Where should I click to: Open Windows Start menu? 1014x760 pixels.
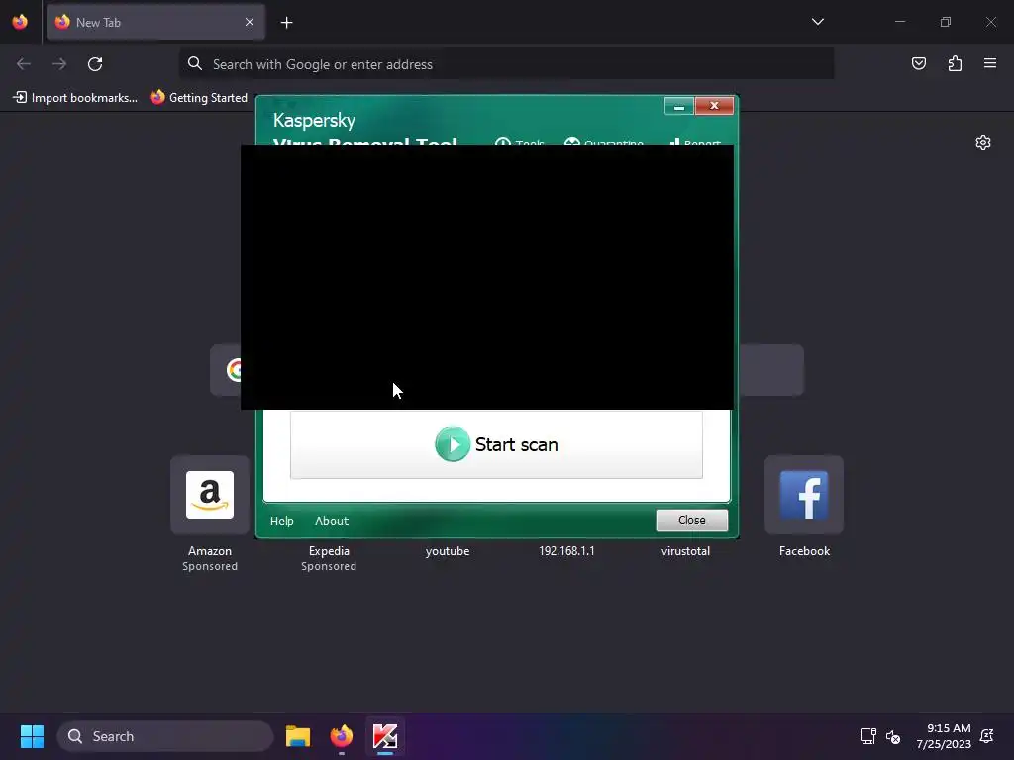tap(32, 736)
